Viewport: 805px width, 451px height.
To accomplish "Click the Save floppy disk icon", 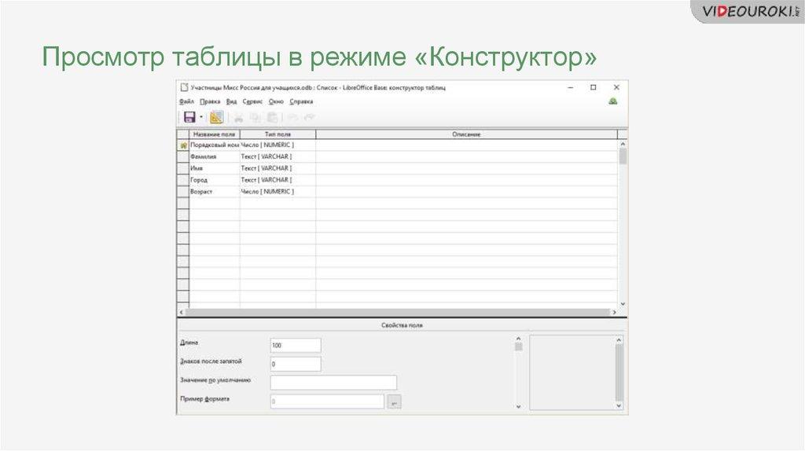I will pos(189,117).
